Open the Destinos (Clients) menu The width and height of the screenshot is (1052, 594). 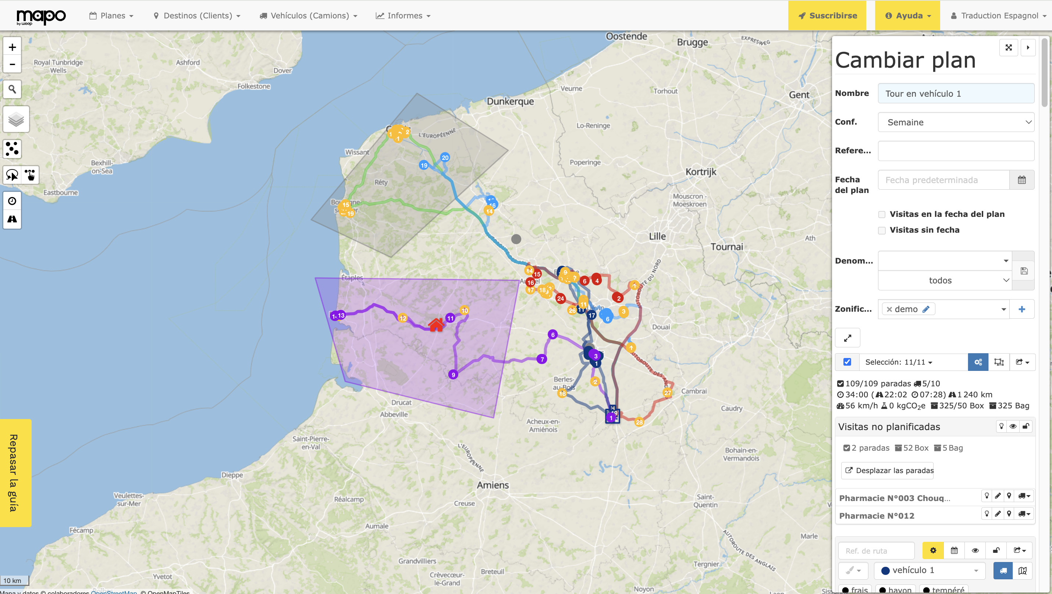[x=197, y=15]
